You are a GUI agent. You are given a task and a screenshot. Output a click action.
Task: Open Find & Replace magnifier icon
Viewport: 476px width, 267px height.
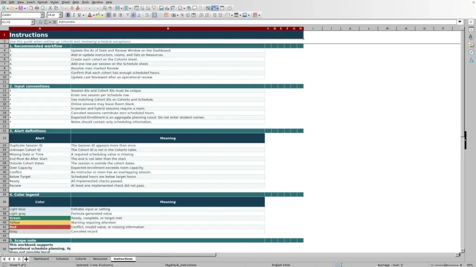105,8
